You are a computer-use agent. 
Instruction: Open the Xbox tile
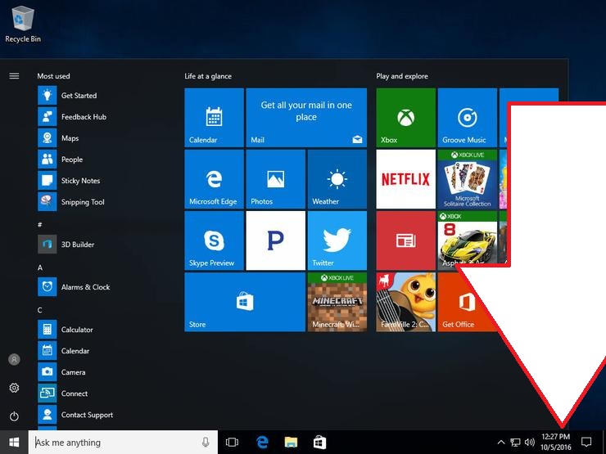(406, 117)
